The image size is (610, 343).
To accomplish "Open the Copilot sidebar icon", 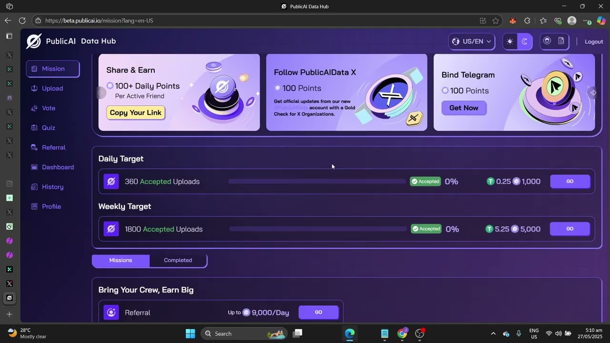I will pos(601,20).
